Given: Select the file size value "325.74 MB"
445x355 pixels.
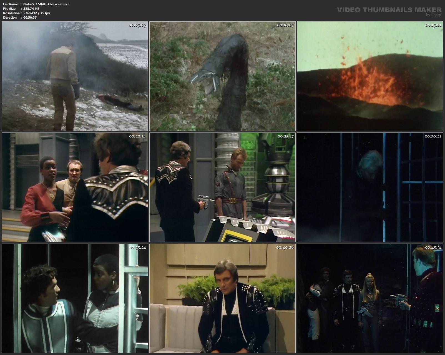Looking at the screenshot, I should pyautogui.click(x=31, y=9).
